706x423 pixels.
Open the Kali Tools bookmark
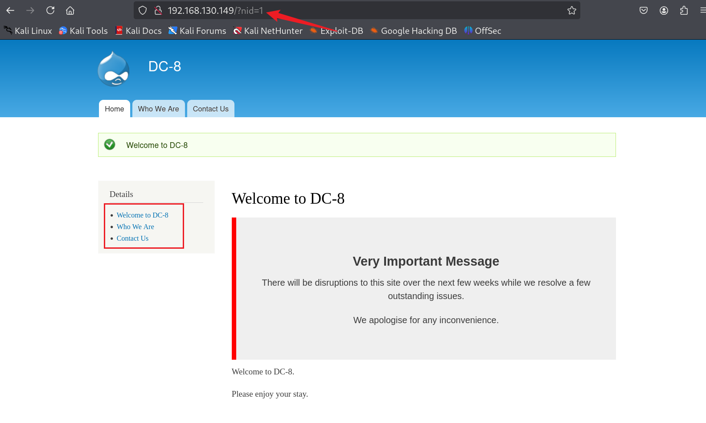pyautogui.click(x=83, y=31)
